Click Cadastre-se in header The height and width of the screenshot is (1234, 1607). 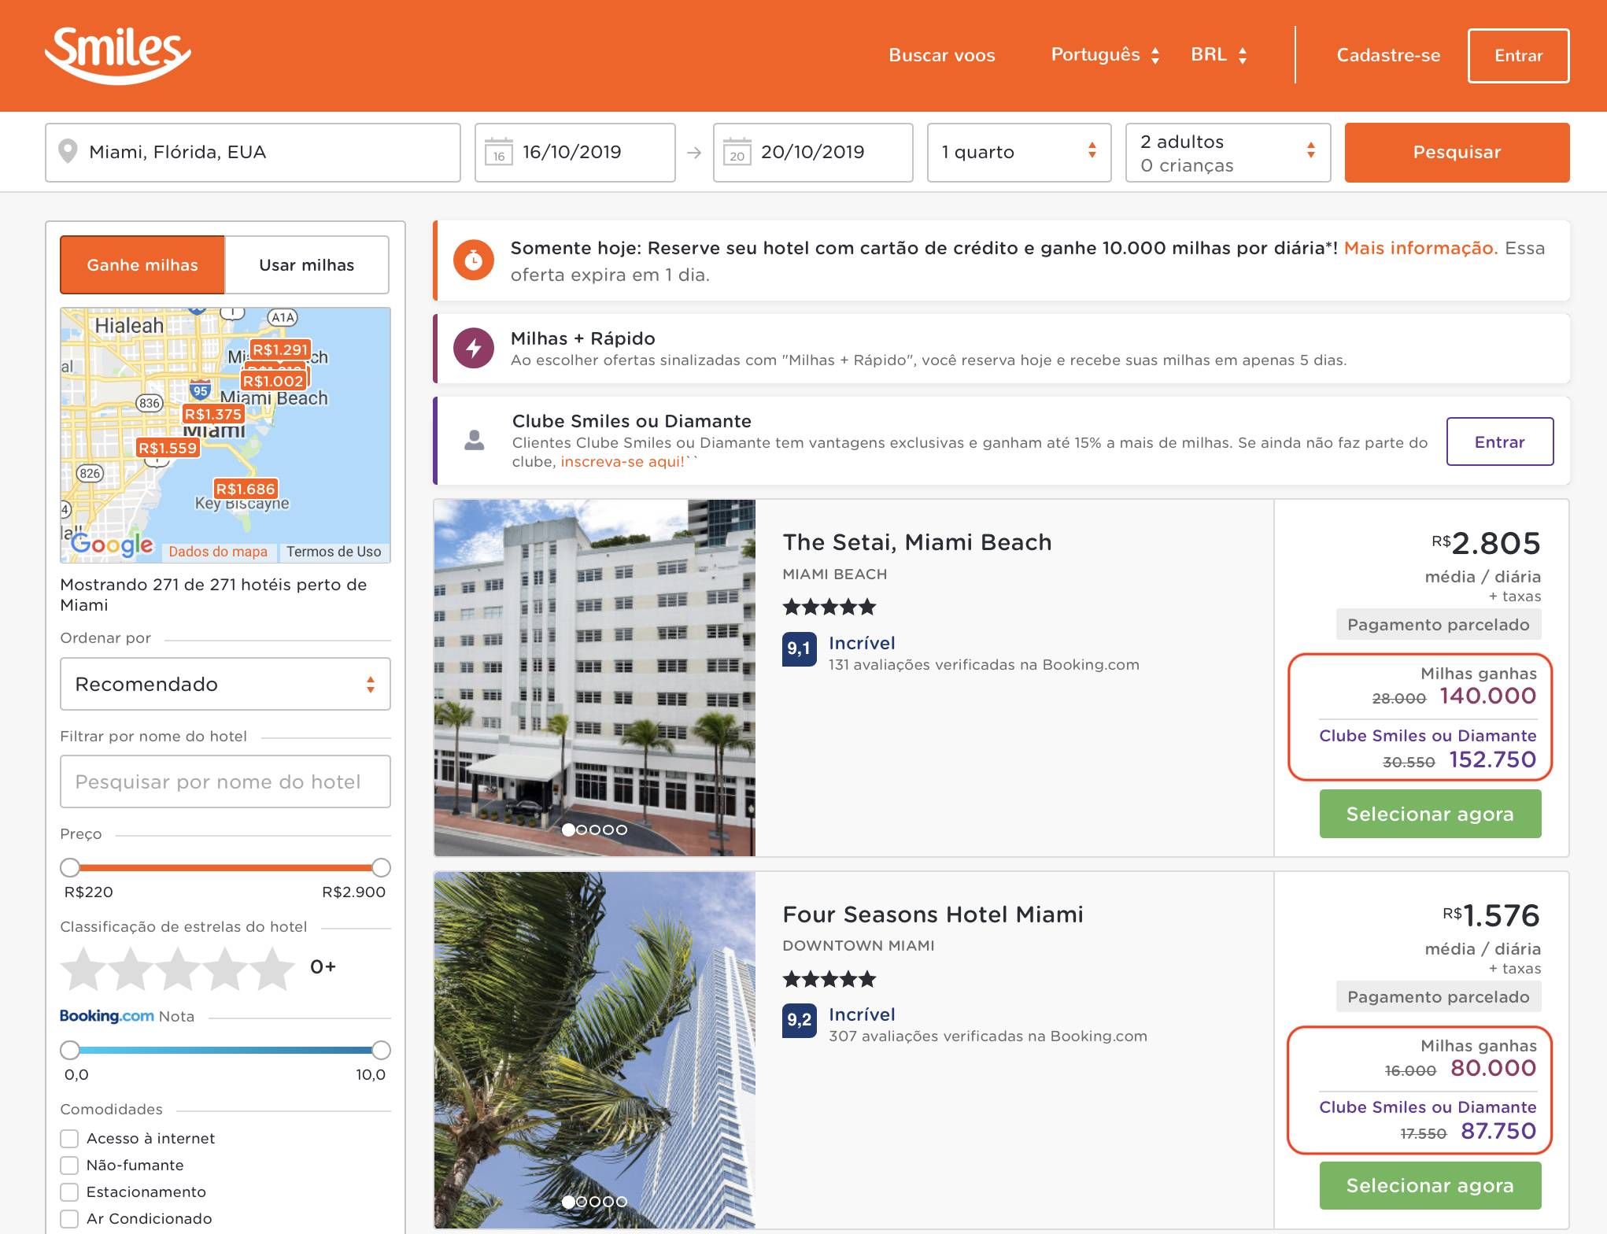(x=1388, y=55)
